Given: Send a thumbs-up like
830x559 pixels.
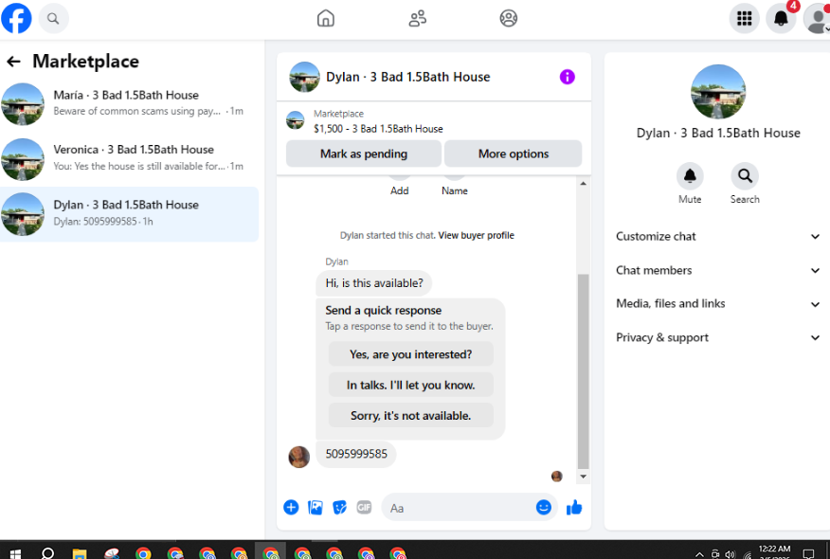Looking at the screenshot, I should (x=574, y=507).
